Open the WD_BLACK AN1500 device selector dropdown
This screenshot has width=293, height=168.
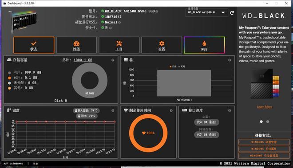(x=207, y=12)
